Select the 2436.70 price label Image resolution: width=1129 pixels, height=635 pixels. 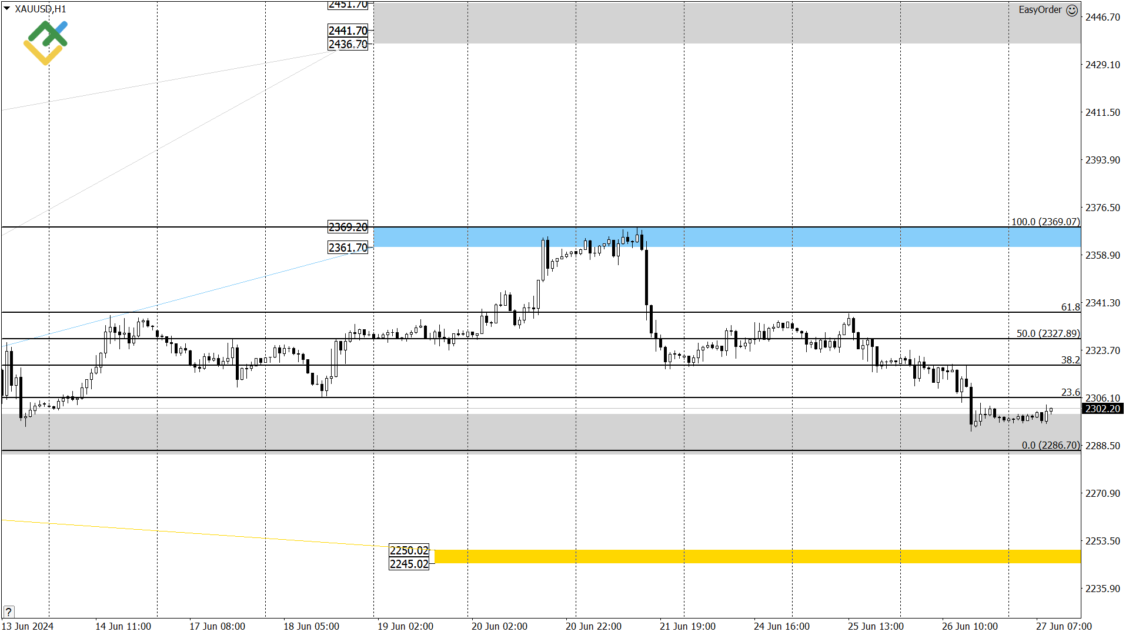pos(348,44)
